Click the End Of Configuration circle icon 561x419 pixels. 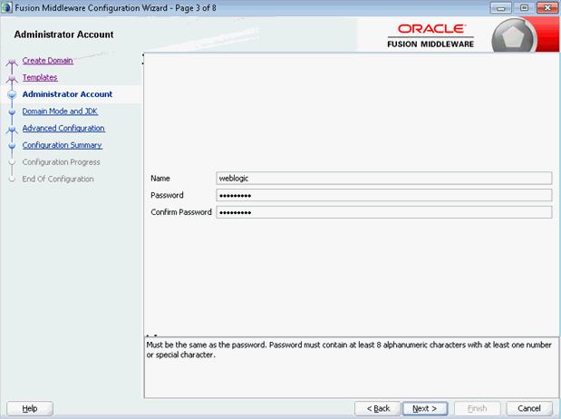[12, 179]
